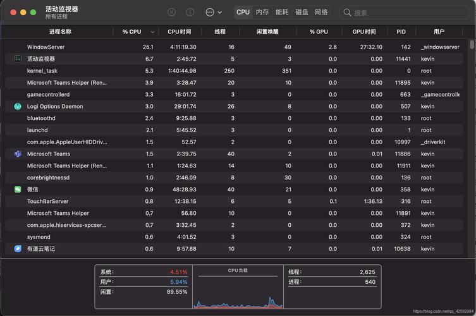The width and height of the screenshot is (476, 316).
Task: Click the 活动监视器 app icon in list
Action: click(18, 59)
